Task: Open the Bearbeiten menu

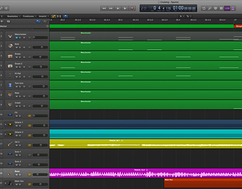Action: (x=14, y=16)
